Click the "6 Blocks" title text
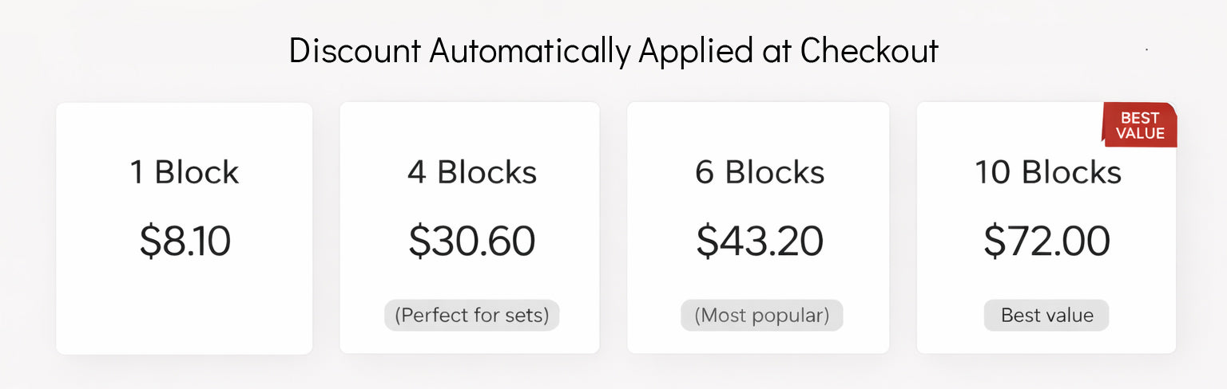 point(760,172)
